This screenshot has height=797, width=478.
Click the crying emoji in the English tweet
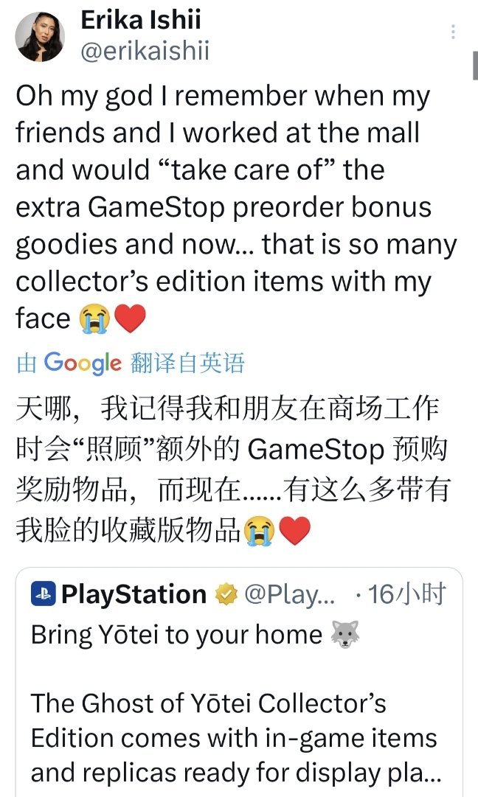pos(94,320)
